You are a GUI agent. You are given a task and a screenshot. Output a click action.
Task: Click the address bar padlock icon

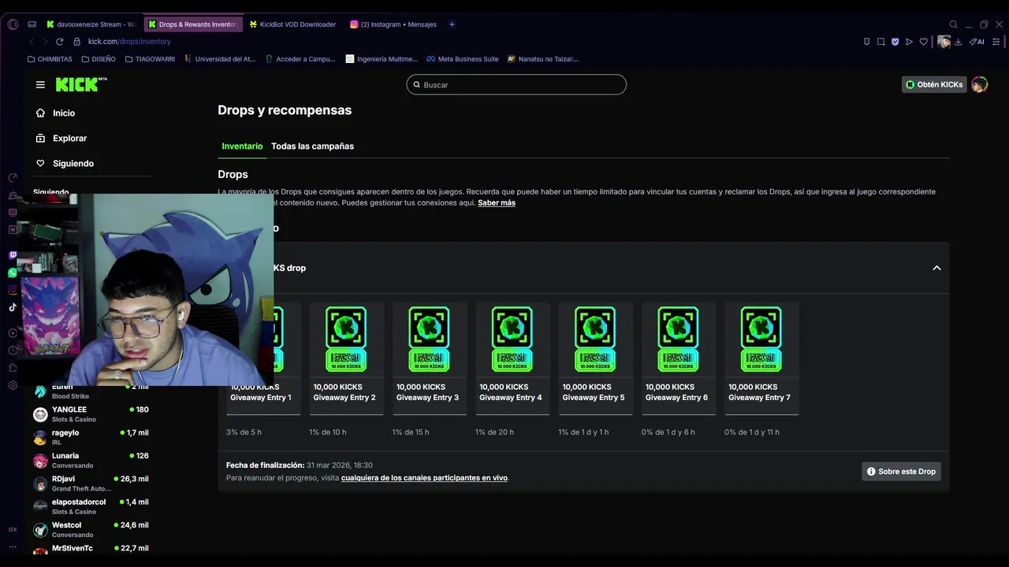(x=77, y=42)
